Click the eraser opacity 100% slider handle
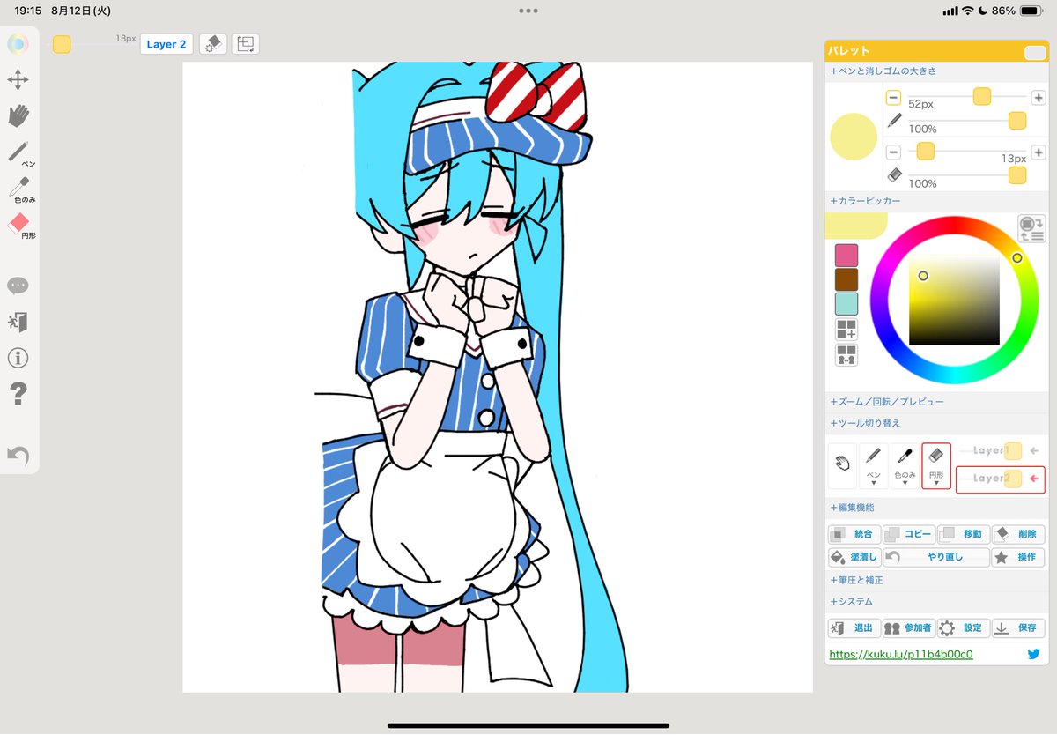The height and width of the screenshot is (735, 1057). click(x=1017, y=174)
